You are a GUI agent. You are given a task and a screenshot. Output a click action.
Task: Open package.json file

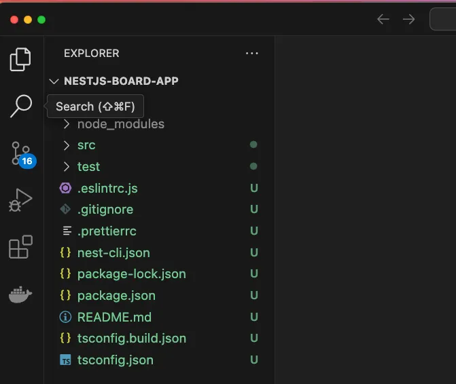[116, 296]
